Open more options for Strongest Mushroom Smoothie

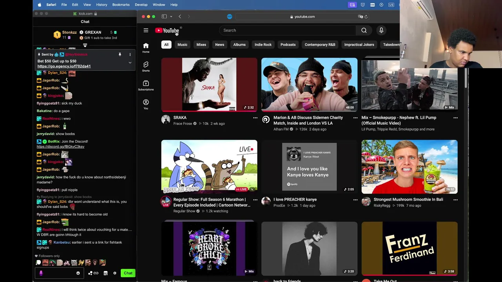pyautogui.click(x=455, y=199)
